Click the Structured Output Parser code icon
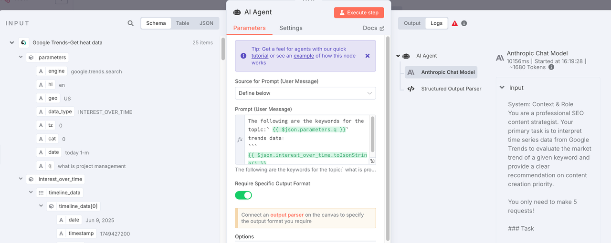This screenshot has width=611, height=243. [411, 89]
